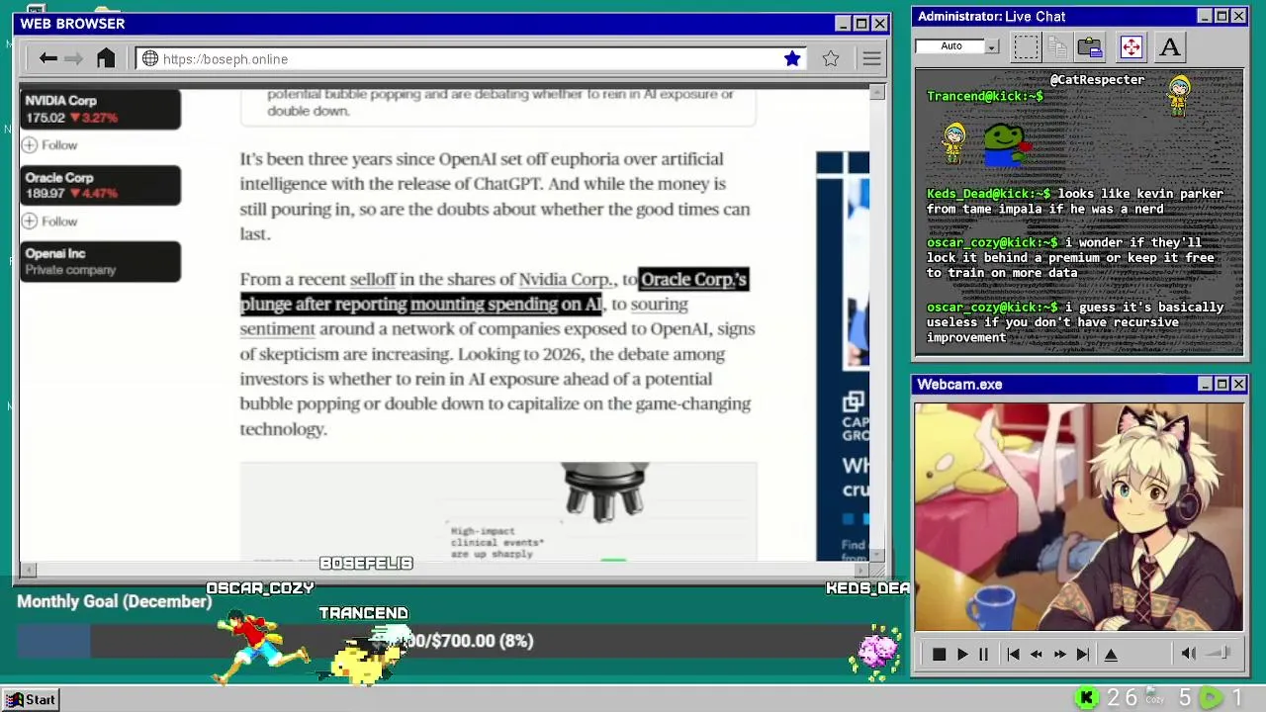This screenshot has height=712, width=1266.
Task: Click the globe icon in address bar
Action: pyautogui.click(x=150, y=58)
